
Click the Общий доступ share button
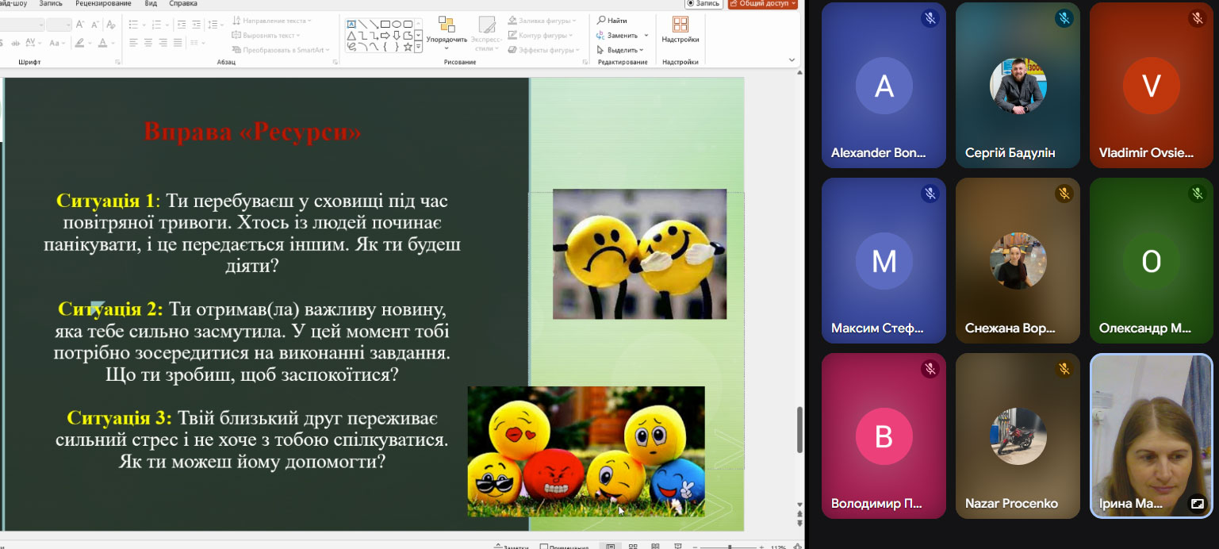pyautogui.click(x=762, y=4)
